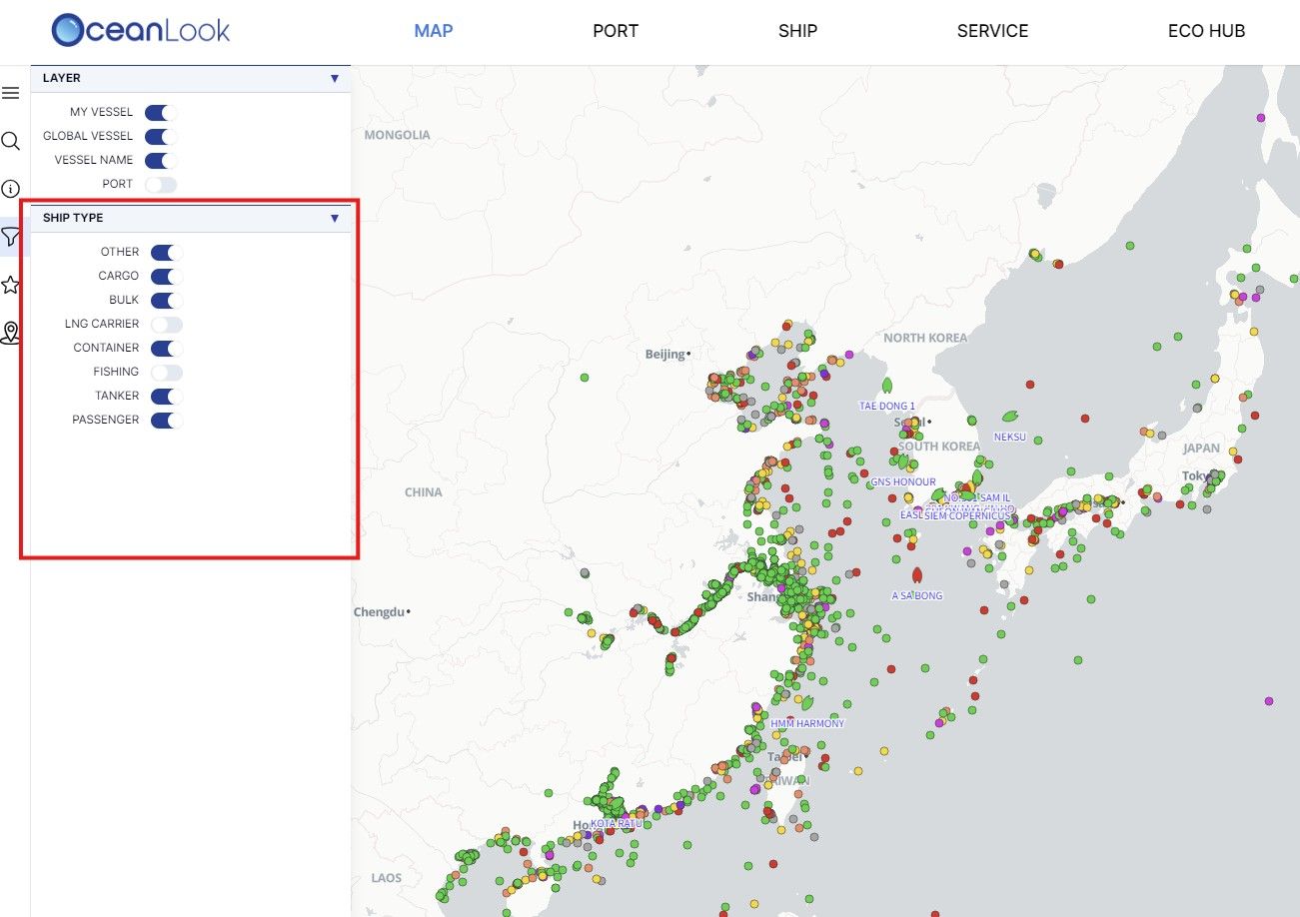Open the info circle sidebar icon
Image resolution: width=1300 pixels, height=917 pixels.
pyautogui.click(x=11, y=189)
